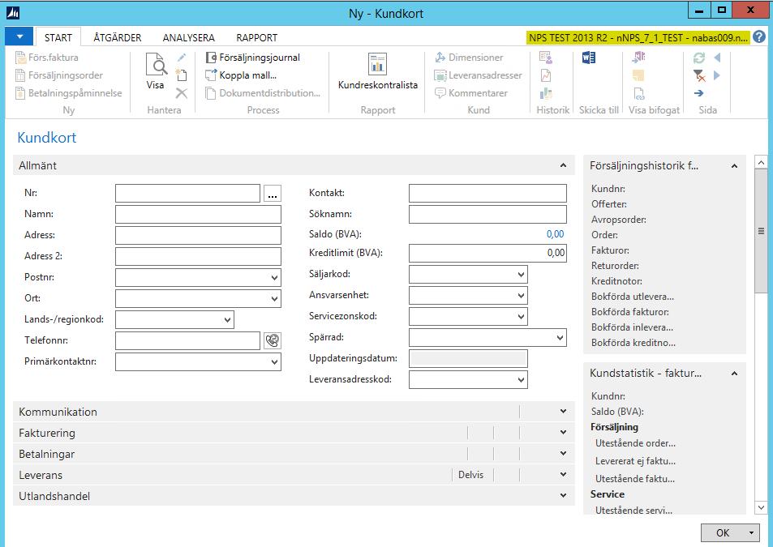The width and height of the screenshot is (773, 547).
Task: Open the Primärkontaktnr dropdown
Action: coord(275,362)
